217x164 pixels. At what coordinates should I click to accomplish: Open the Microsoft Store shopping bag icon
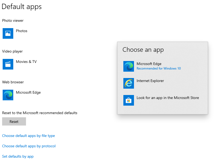click(129, 100)
